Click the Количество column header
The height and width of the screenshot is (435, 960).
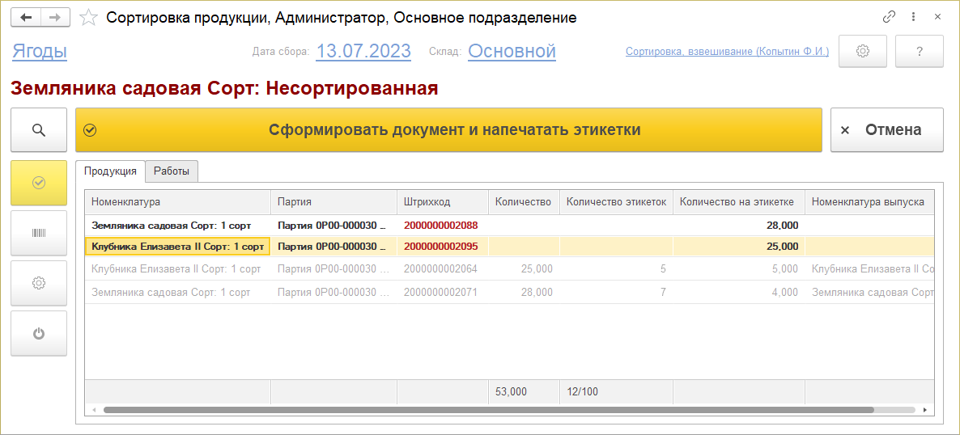[x=524, y=202]
